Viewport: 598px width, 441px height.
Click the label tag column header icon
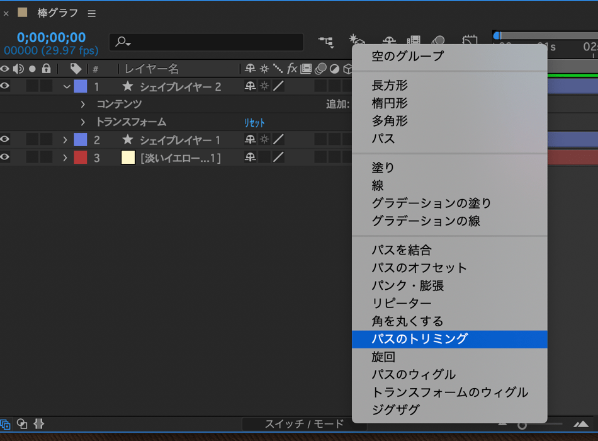coord(76,69)
